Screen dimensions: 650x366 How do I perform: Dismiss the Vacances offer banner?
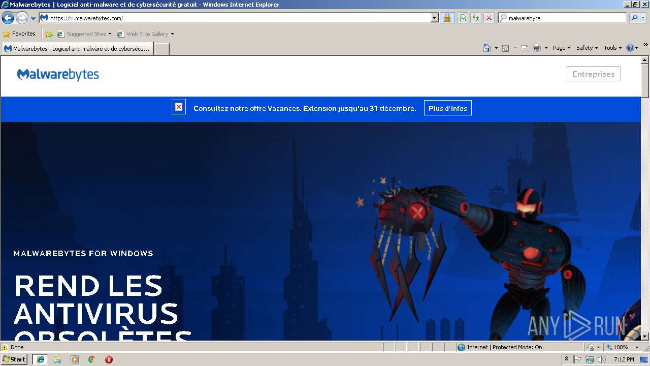179,107
